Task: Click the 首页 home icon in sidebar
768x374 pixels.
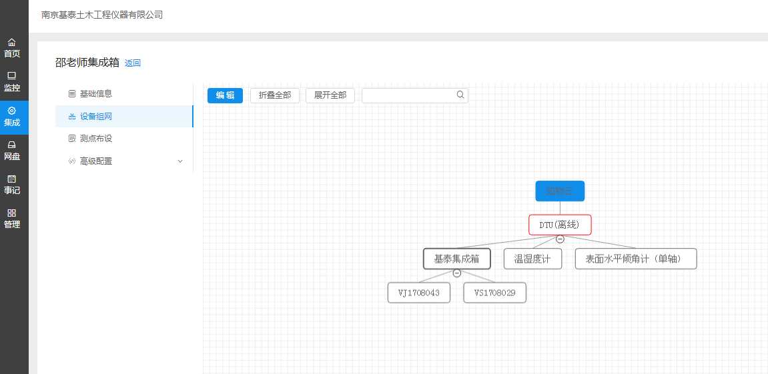Action: tap(12, 43)
